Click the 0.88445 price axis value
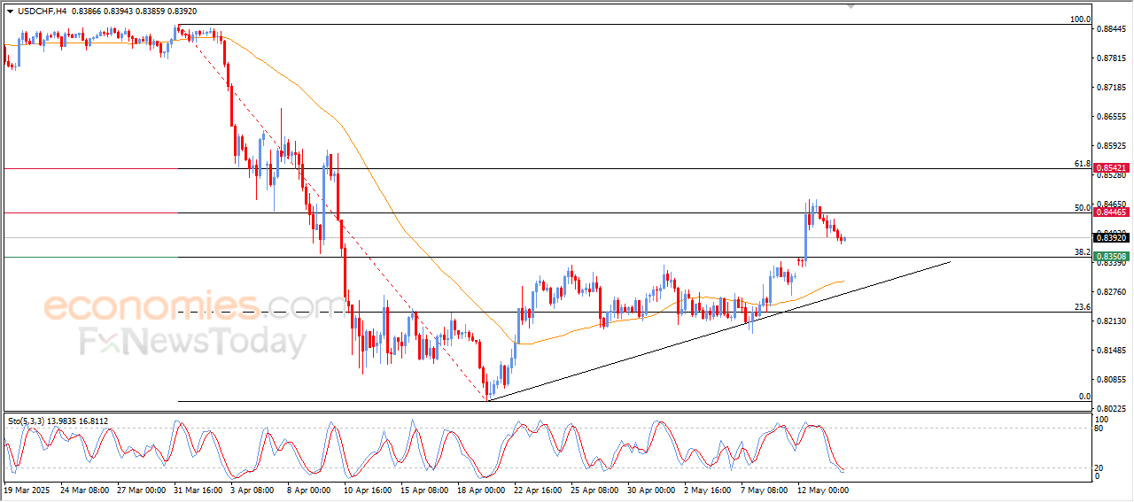Screen dimensions: 1134x502 tap(1113, 29)
